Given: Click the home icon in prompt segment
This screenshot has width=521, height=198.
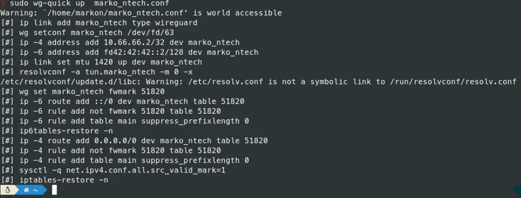Looking at the screenshot, I should (x=26, y=190).
